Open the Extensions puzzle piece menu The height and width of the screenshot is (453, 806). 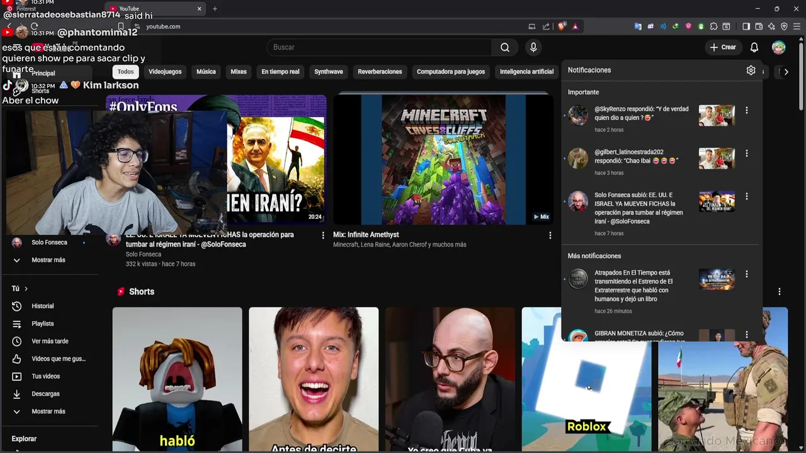coord(713,26)
